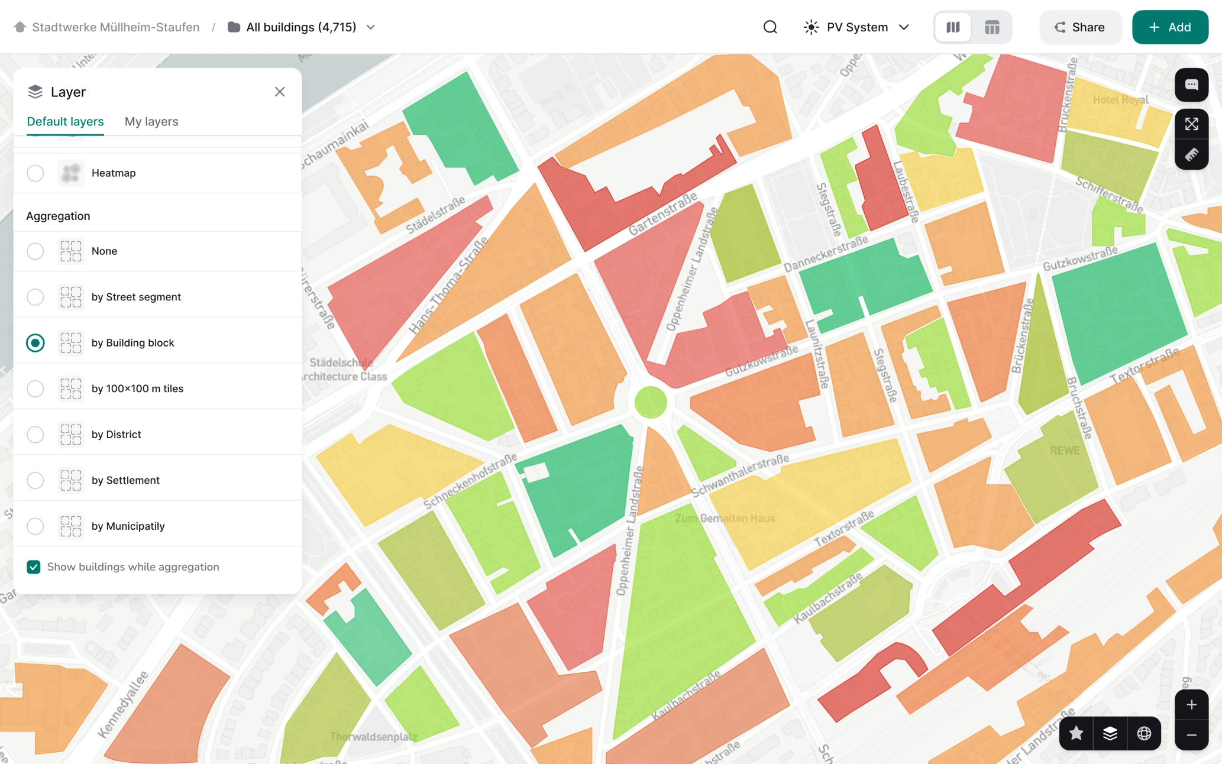
Task: Click the green circular block at the roundabout
Action: click(x=651, y=403)
